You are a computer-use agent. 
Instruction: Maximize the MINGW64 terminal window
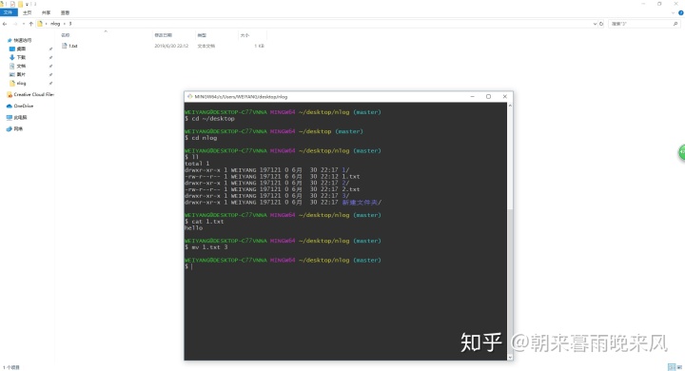[488, 97]
